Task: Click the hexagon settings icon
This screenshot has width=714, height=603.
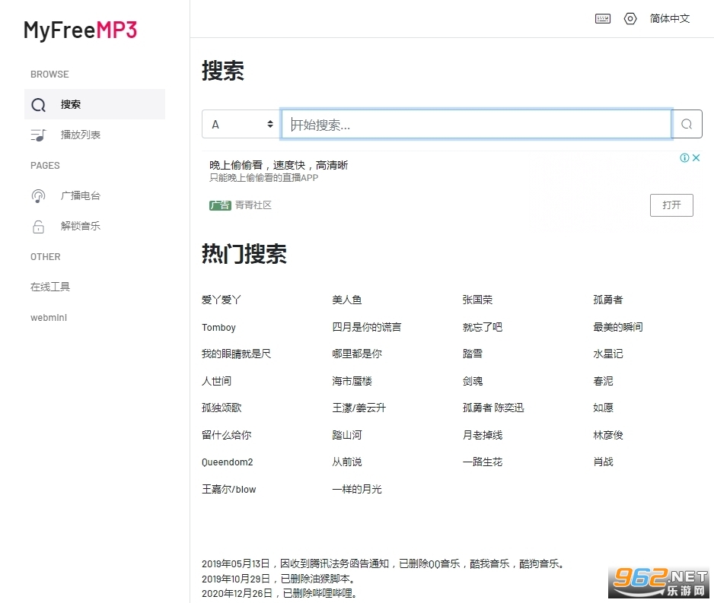Action: pyautogui.click(x=630, y=19)
